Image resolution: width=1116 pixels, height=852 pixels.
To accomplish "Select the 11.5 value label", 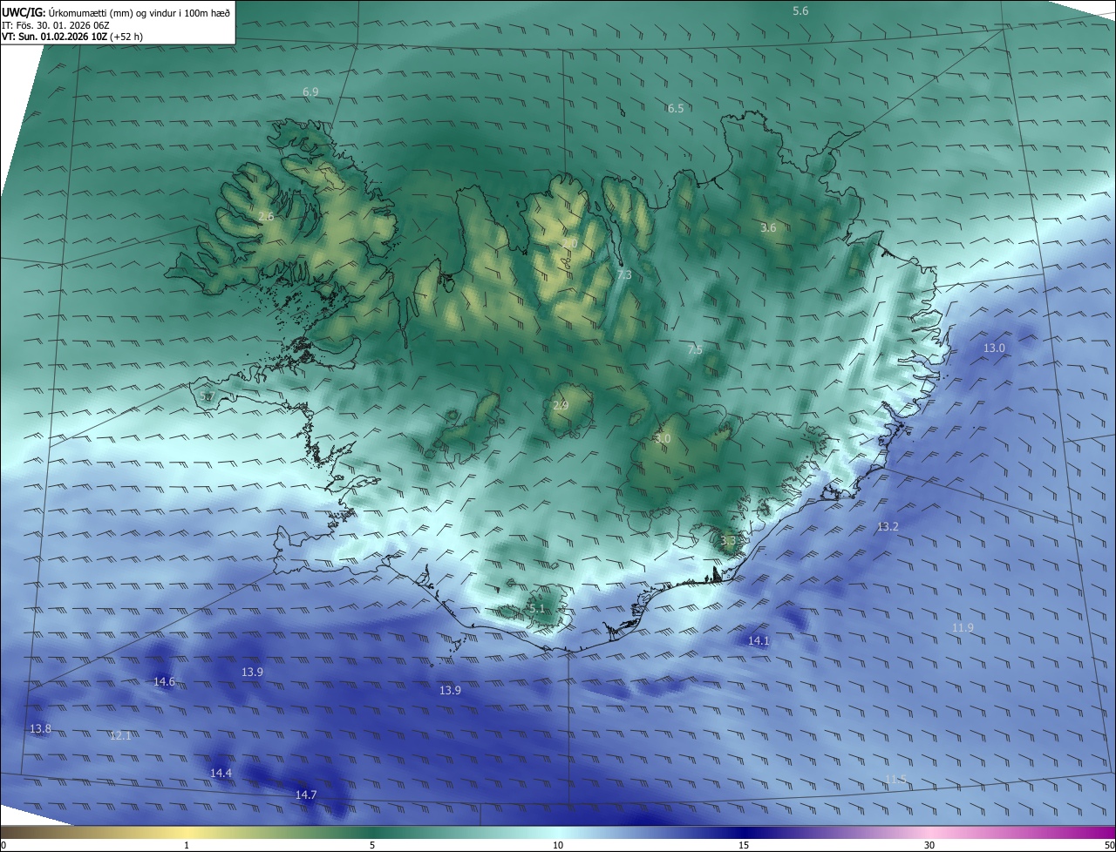I will [x=896, y=779].
